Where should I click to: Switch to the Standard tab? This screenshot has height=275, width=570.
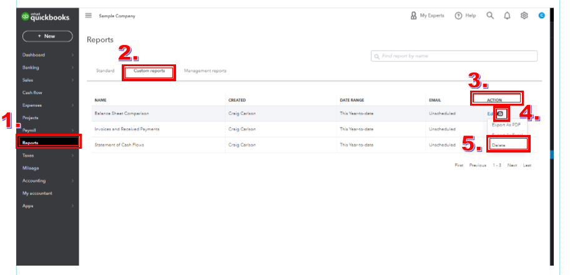[105, 71]
